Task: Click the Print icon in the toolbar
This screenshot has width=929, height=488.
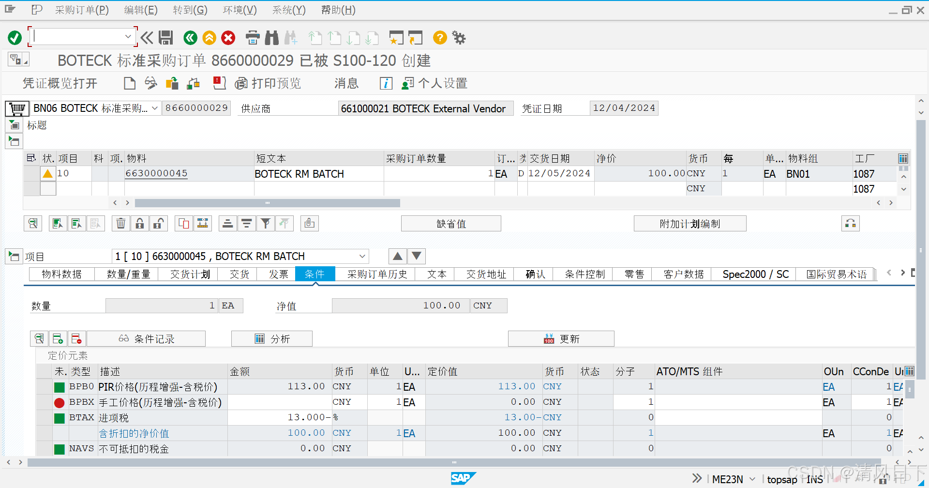Action: [x=253, y=38]
